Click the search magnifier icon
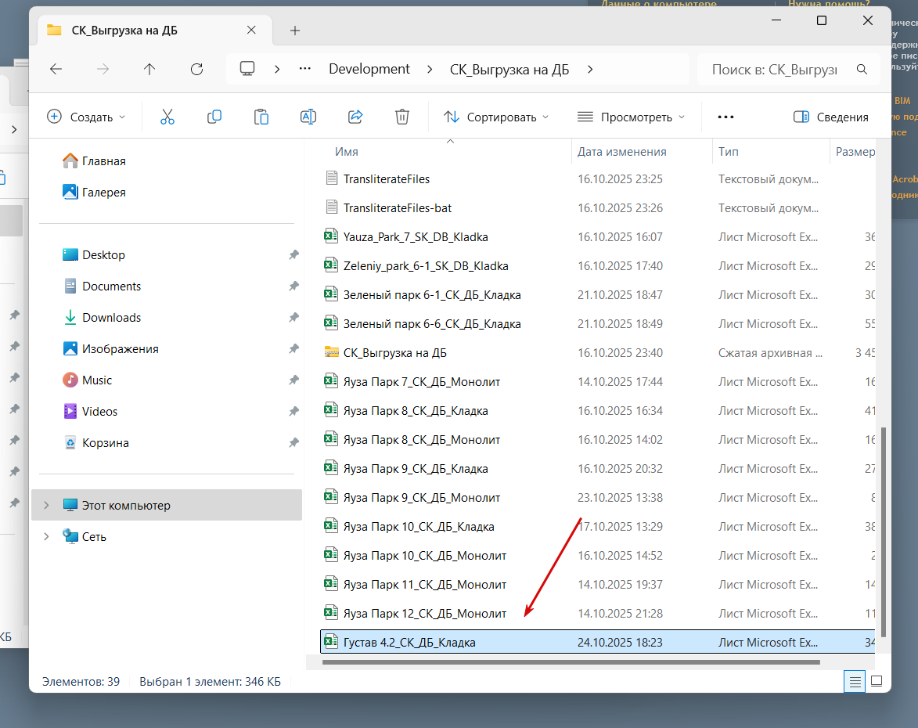 862,69
